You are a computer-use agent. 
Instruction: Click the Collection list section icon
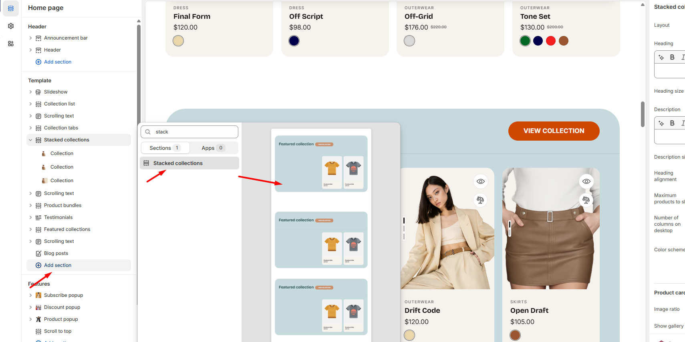(x=38, y=104)
